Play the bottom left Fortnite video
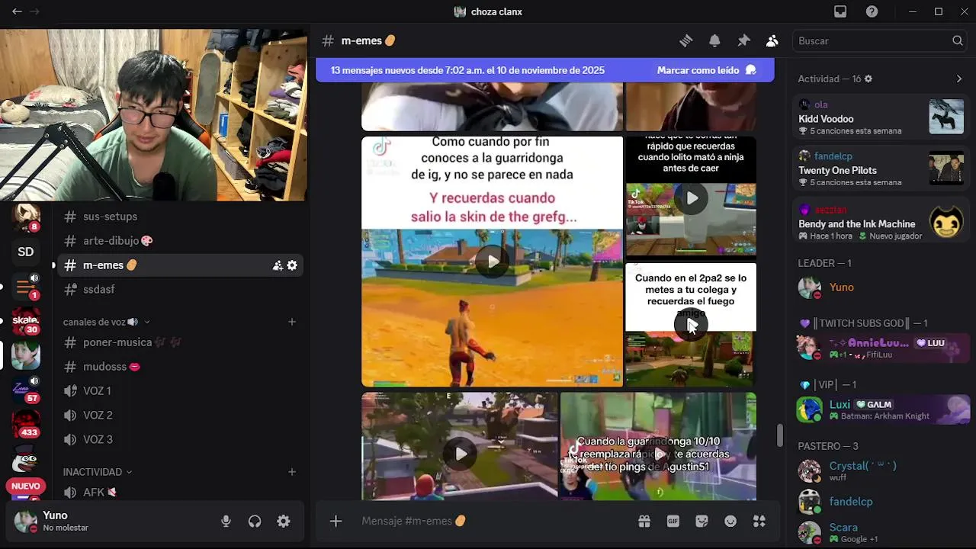 [461, 454]
